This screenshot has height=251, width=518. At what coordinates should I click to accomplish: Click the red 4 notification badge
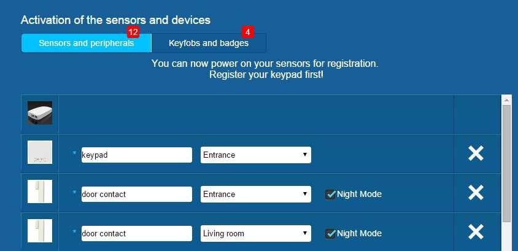[247, 33]
